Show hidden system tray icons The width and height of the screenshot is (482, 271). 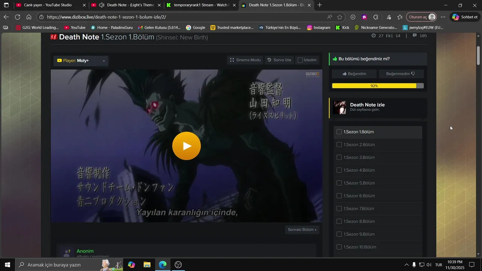point(406,265)
